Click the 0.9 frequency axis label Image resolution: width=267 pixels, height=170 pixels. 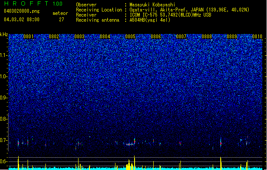(4, 98)
